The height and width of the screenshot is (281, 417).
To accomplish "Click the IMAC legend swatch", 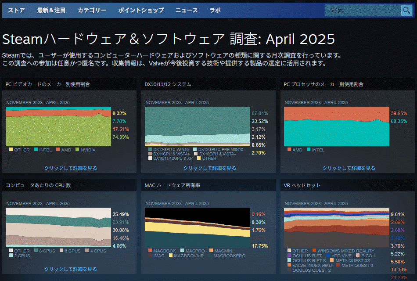I will click(x=150, y=255).
